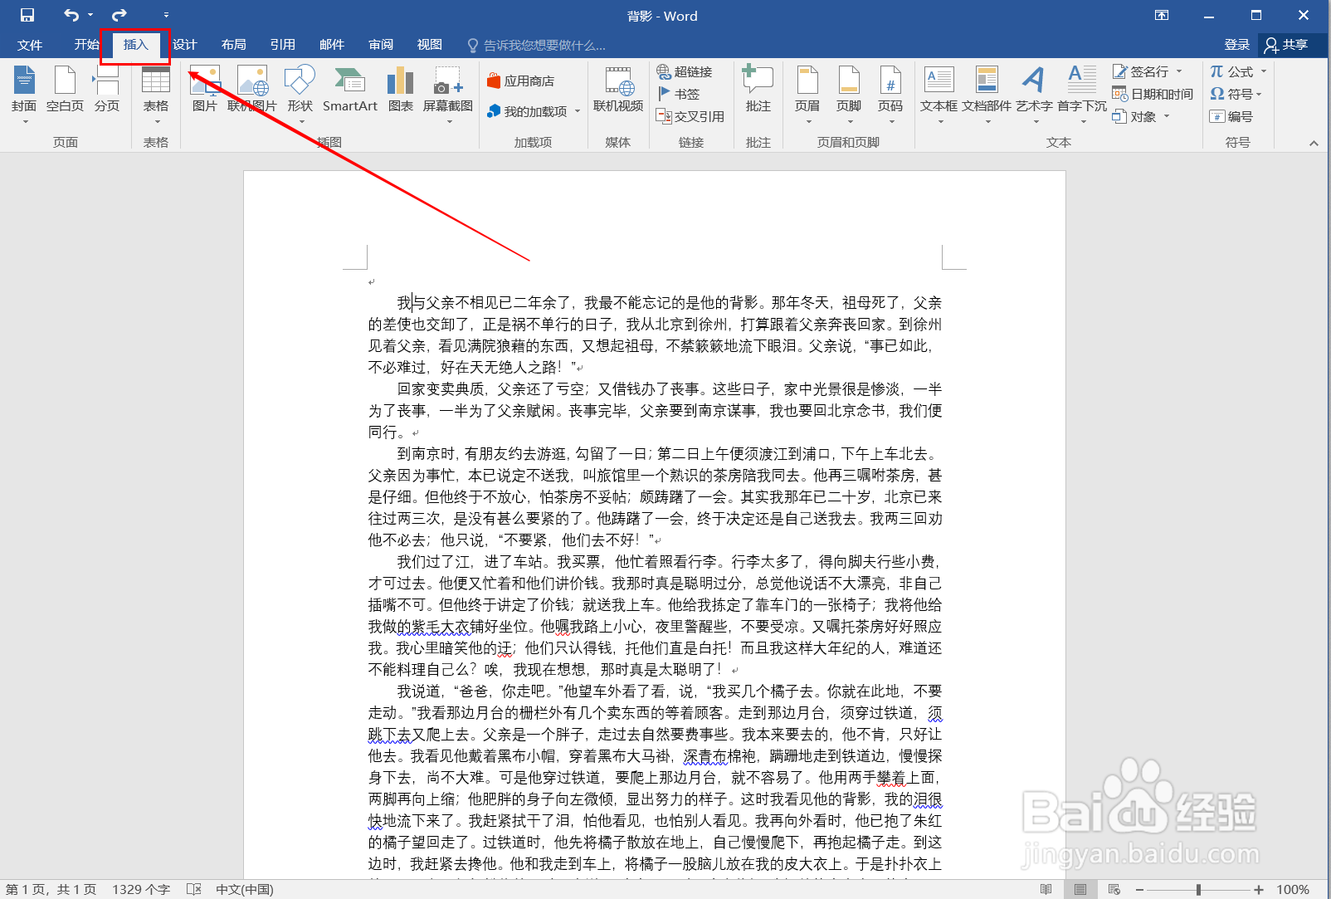Add a bookmark (书签)

click(x=679, y=94)
